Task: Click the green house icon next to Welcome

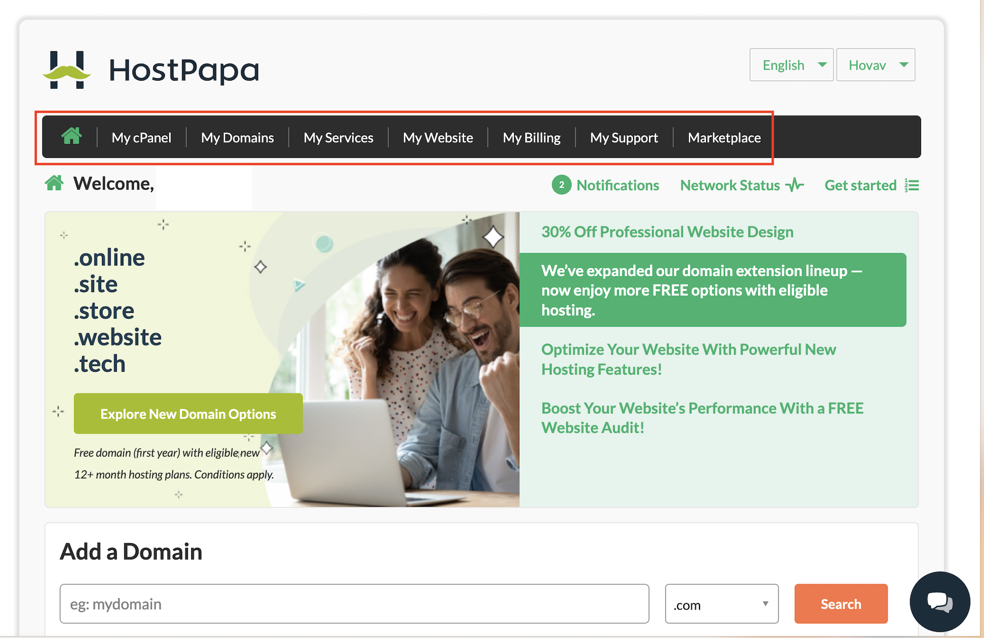Action: pos(54,183)
